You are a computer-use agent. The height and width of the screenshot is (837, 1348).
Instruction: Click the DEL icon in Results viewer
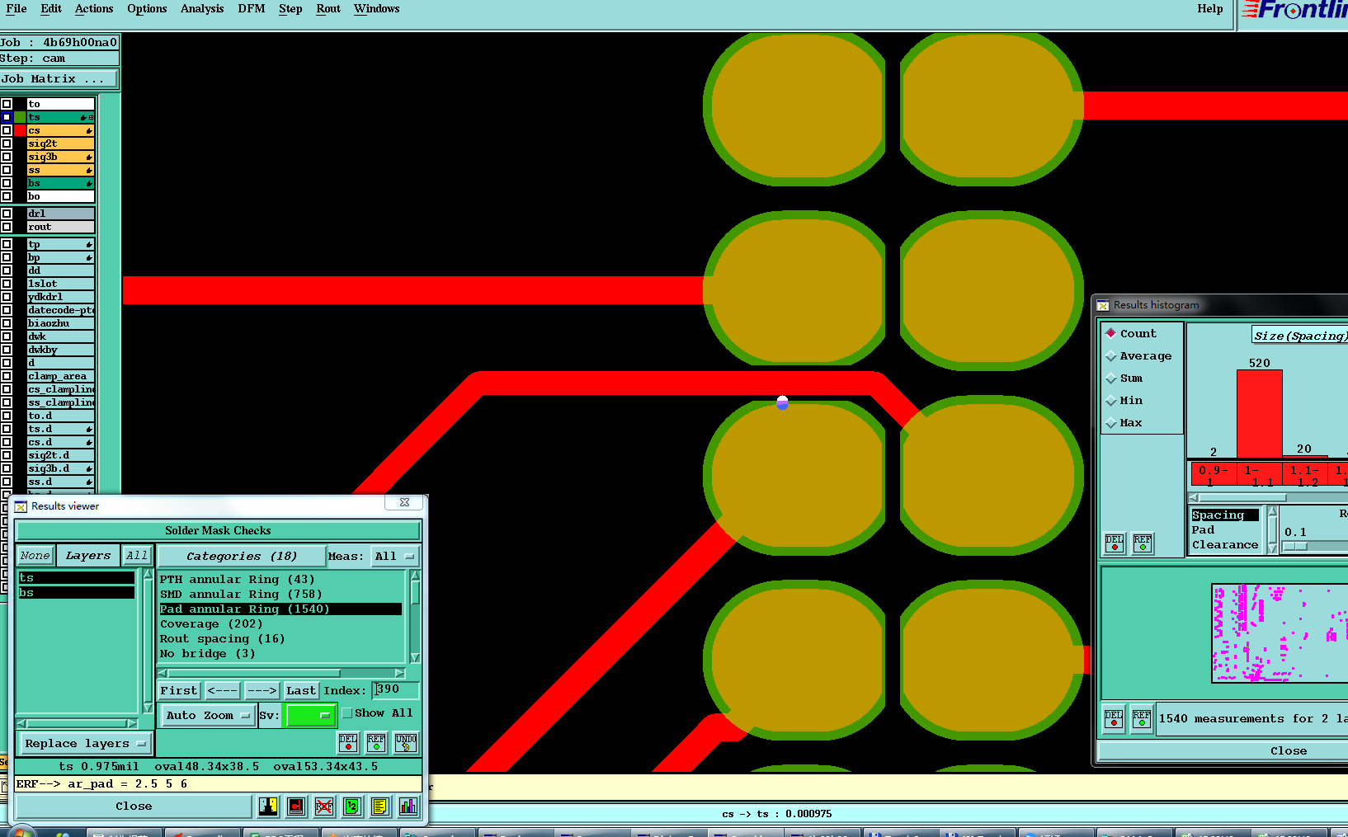tap(348, 742)
